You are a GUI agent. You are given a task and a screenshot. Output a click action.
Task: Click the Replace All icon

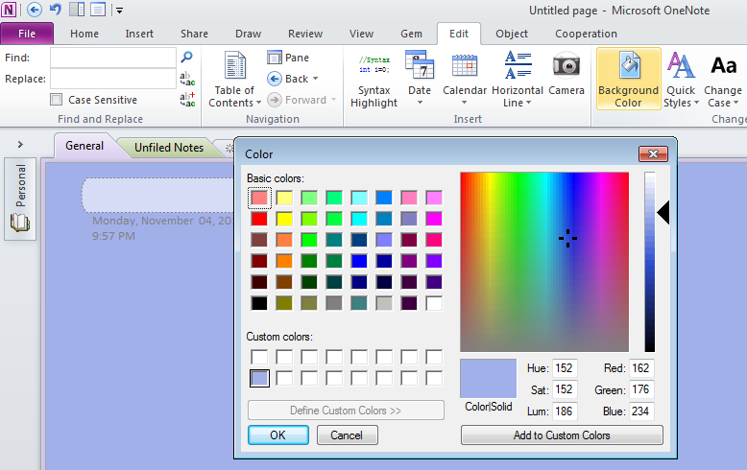187,100
